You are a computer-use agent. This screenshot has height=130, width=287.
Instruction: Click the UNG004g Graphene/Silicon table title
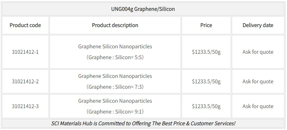(x=143, y=9)
